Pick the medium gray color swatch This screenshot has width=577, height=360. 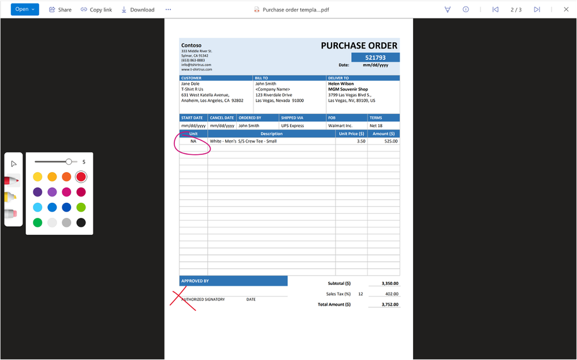click(66, 222)
